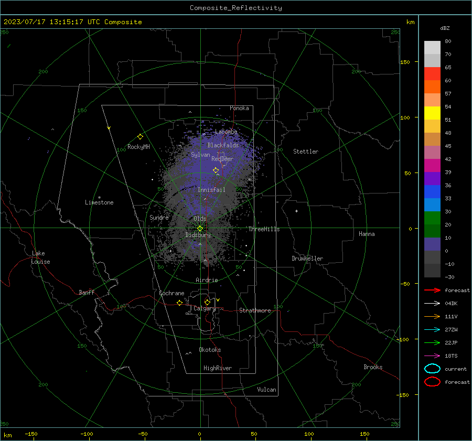Click the Olds city label
Image resolution: width=472 pixels, height=441 pixels.
click(x=200, y=219)
